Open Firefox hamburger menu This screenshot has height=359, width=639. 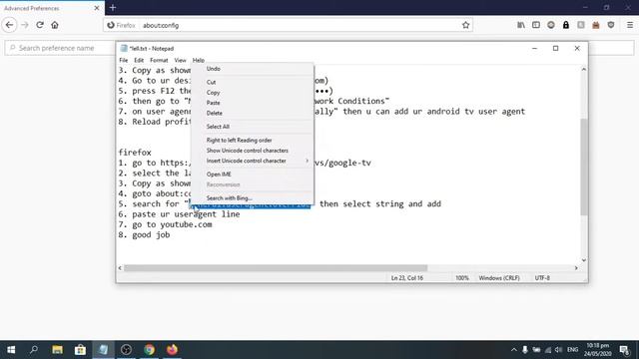[x=630, y=25]
